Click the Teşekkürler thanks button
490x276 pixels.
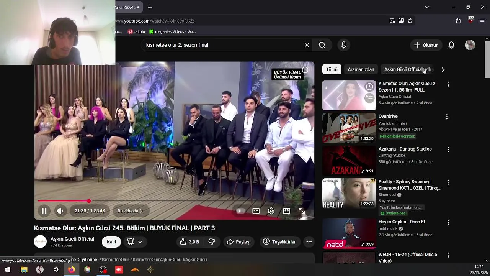pos(279,242)
